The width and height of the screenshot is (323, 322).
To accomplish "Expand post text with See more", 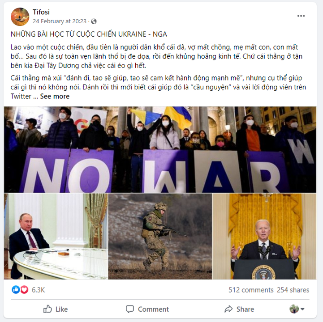I will pos(55,96).
